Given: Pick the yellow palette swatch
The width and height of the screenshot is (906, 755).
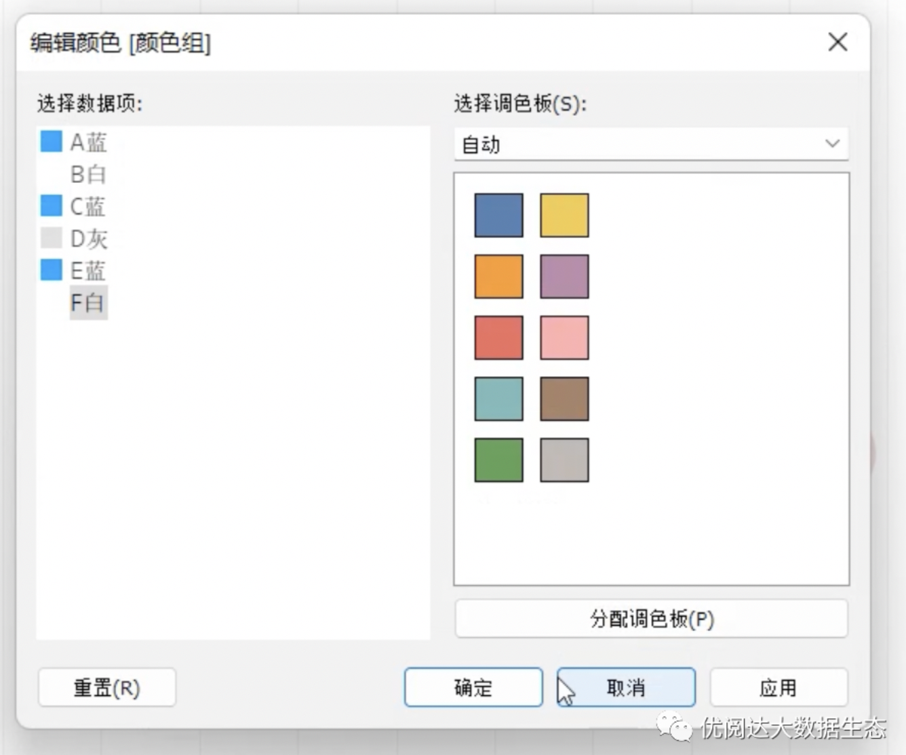Looking at the screenshot, I should (564, 216).
